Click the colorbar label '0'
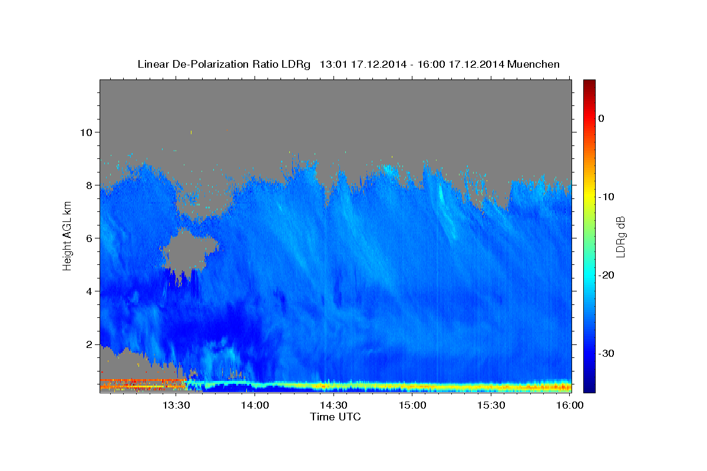 click(601, 118)
